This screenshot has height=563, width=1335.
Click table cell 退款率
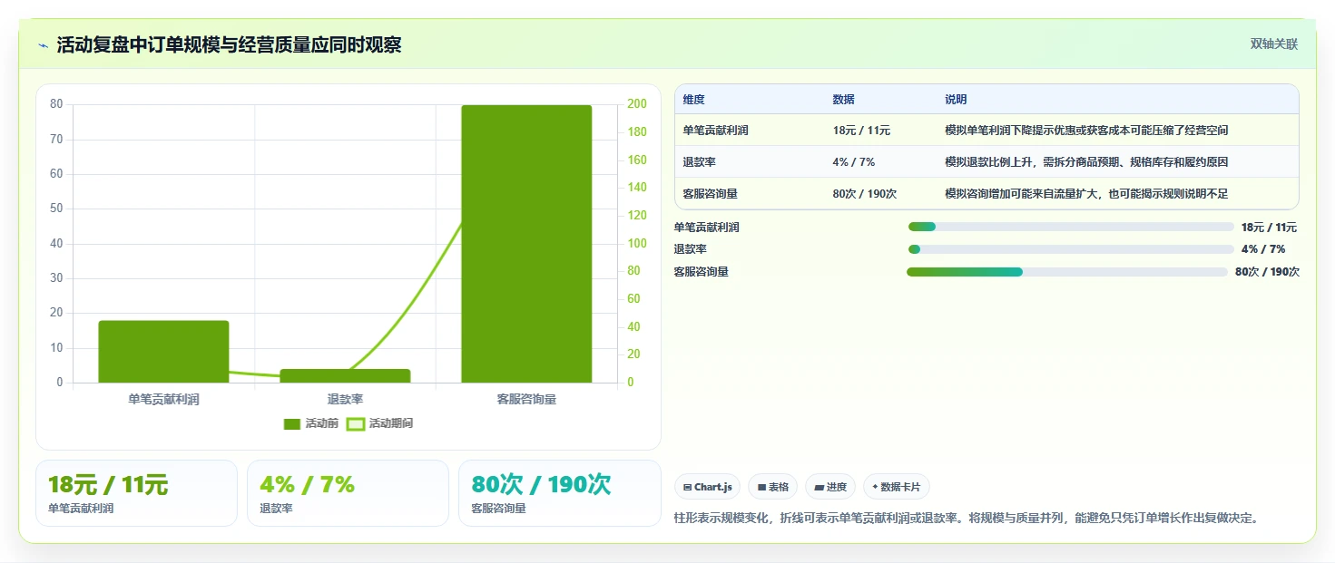coord(699,162)
